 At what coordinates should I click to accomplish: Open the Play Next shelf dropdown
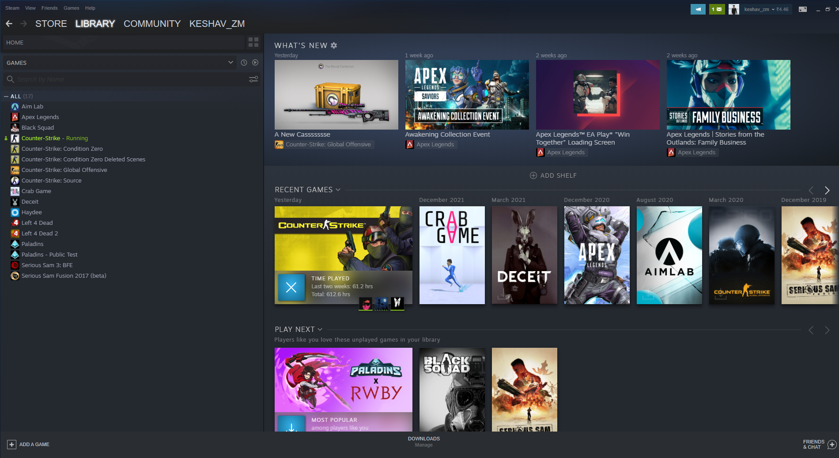point(320,329)
